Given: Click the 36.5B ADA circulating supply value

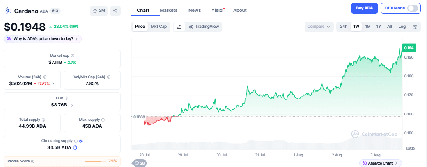Looking at the screenshot, I should pos(59,147).
